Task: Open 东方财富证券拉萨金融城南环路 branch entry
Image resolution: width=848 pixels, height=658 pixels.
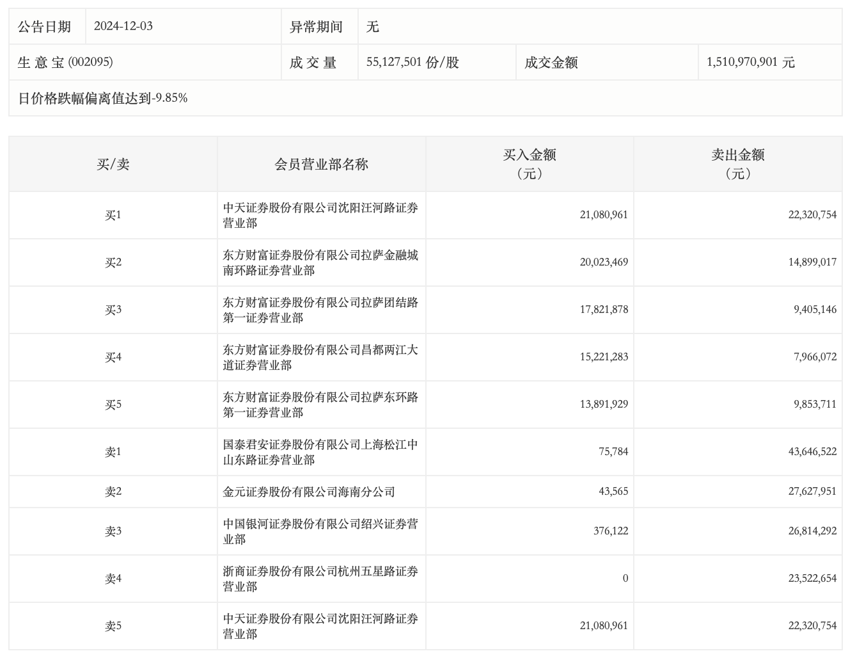Action: [x=320, y=262]
